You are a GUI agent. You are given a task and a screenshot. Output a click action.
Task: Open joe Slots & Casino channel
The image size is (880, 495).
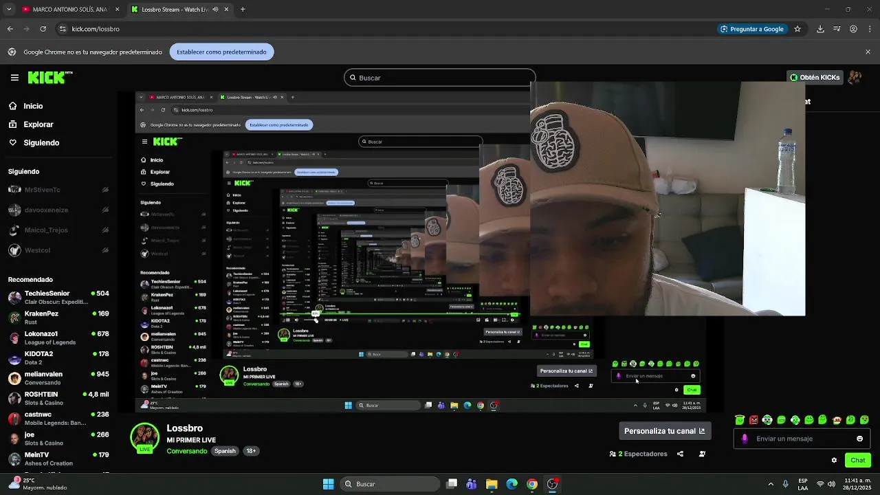click(x=58, y=439)
